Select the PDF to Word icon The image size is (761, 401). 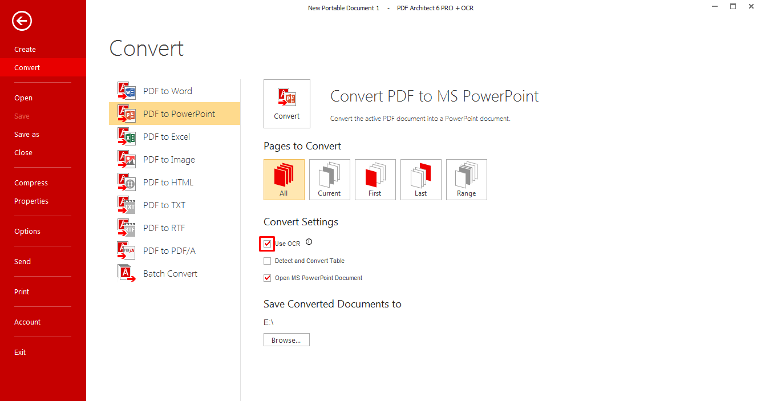pyautogui.click(x=127, y=91)
